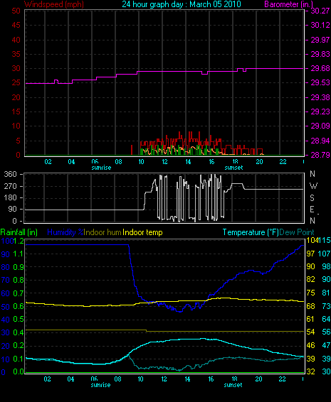
Task: Click the barometer value 29.53
Action: pos(320,83)
